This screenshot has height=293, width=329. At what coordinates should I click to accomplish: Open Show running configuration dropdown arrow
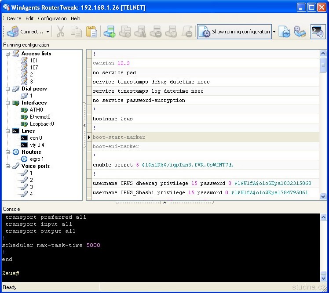(274, 32)
